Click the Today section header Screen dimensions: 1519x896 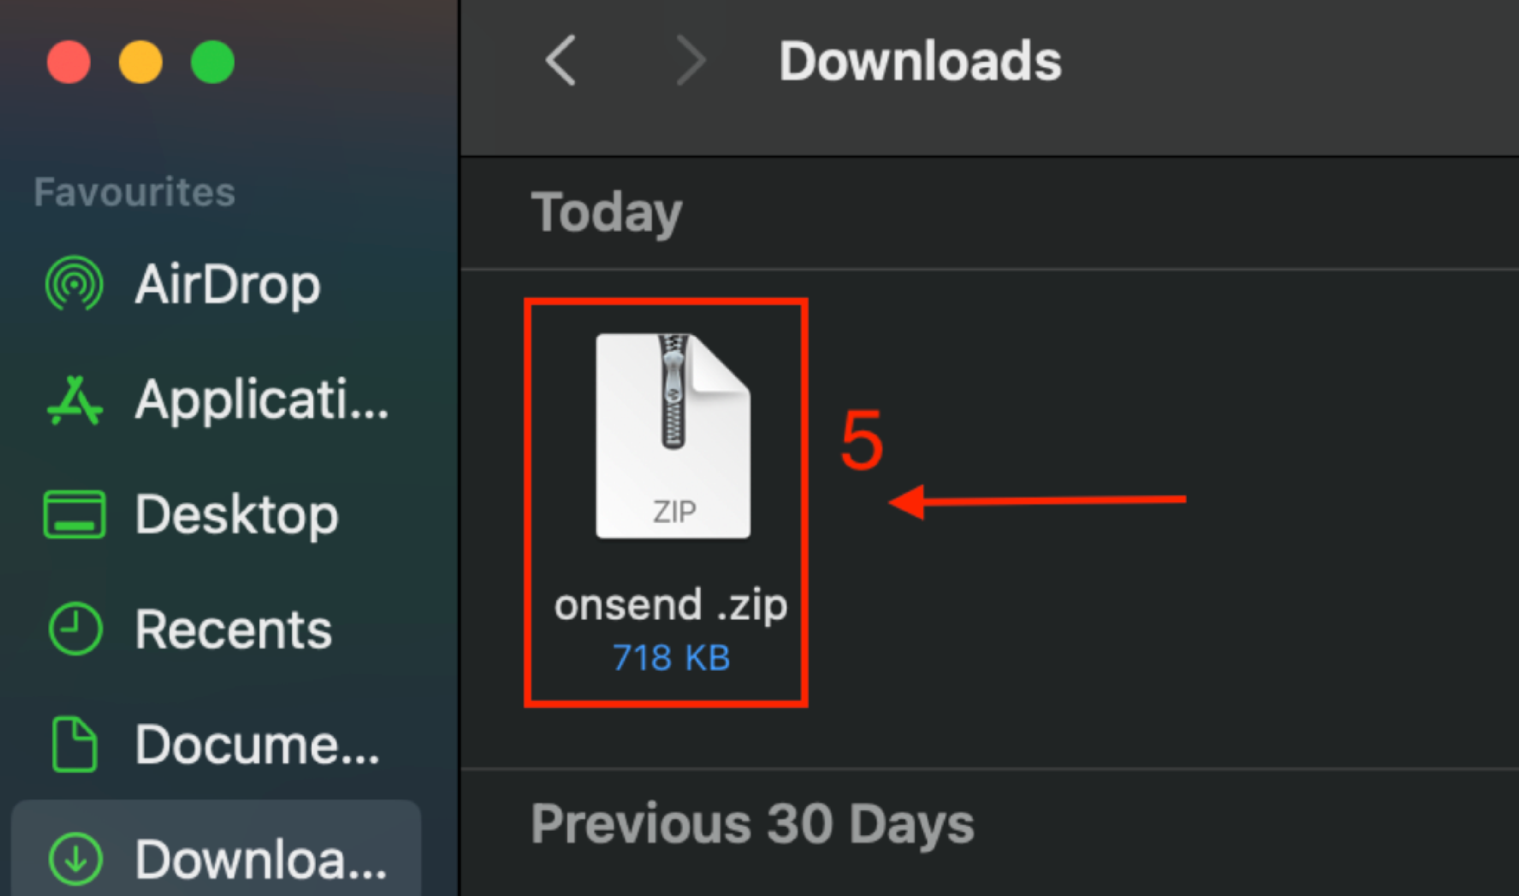click(x=606, y=213)
